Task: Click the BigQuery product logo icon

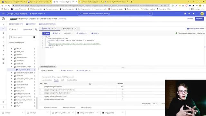Action: (x=4, y=19)
